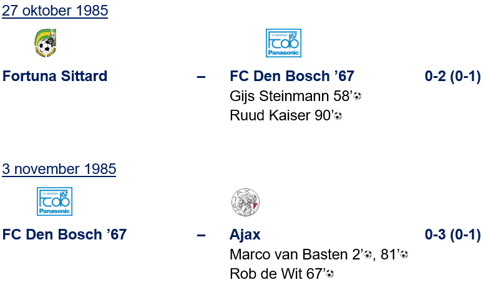Click the Ajax club crest

click(x=245, y=201)
